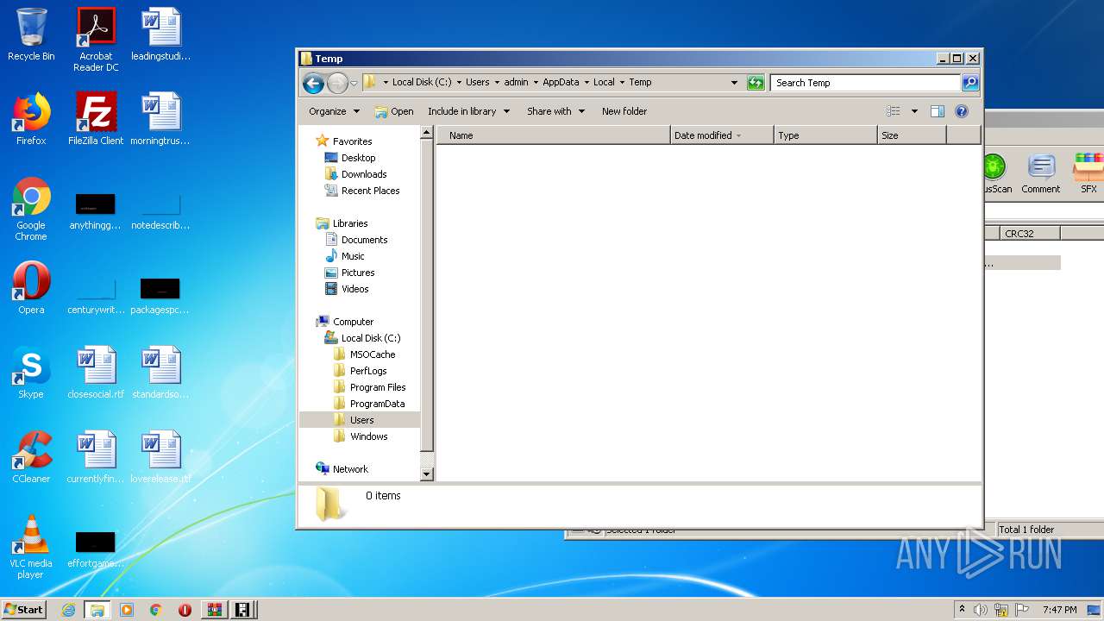Open CCleaner desktop shortcut
1104x621 pixels.
31,457
